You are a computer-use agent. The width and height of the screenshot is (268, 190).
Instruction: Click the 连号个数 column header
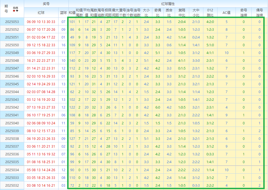(x=130, y=12)
